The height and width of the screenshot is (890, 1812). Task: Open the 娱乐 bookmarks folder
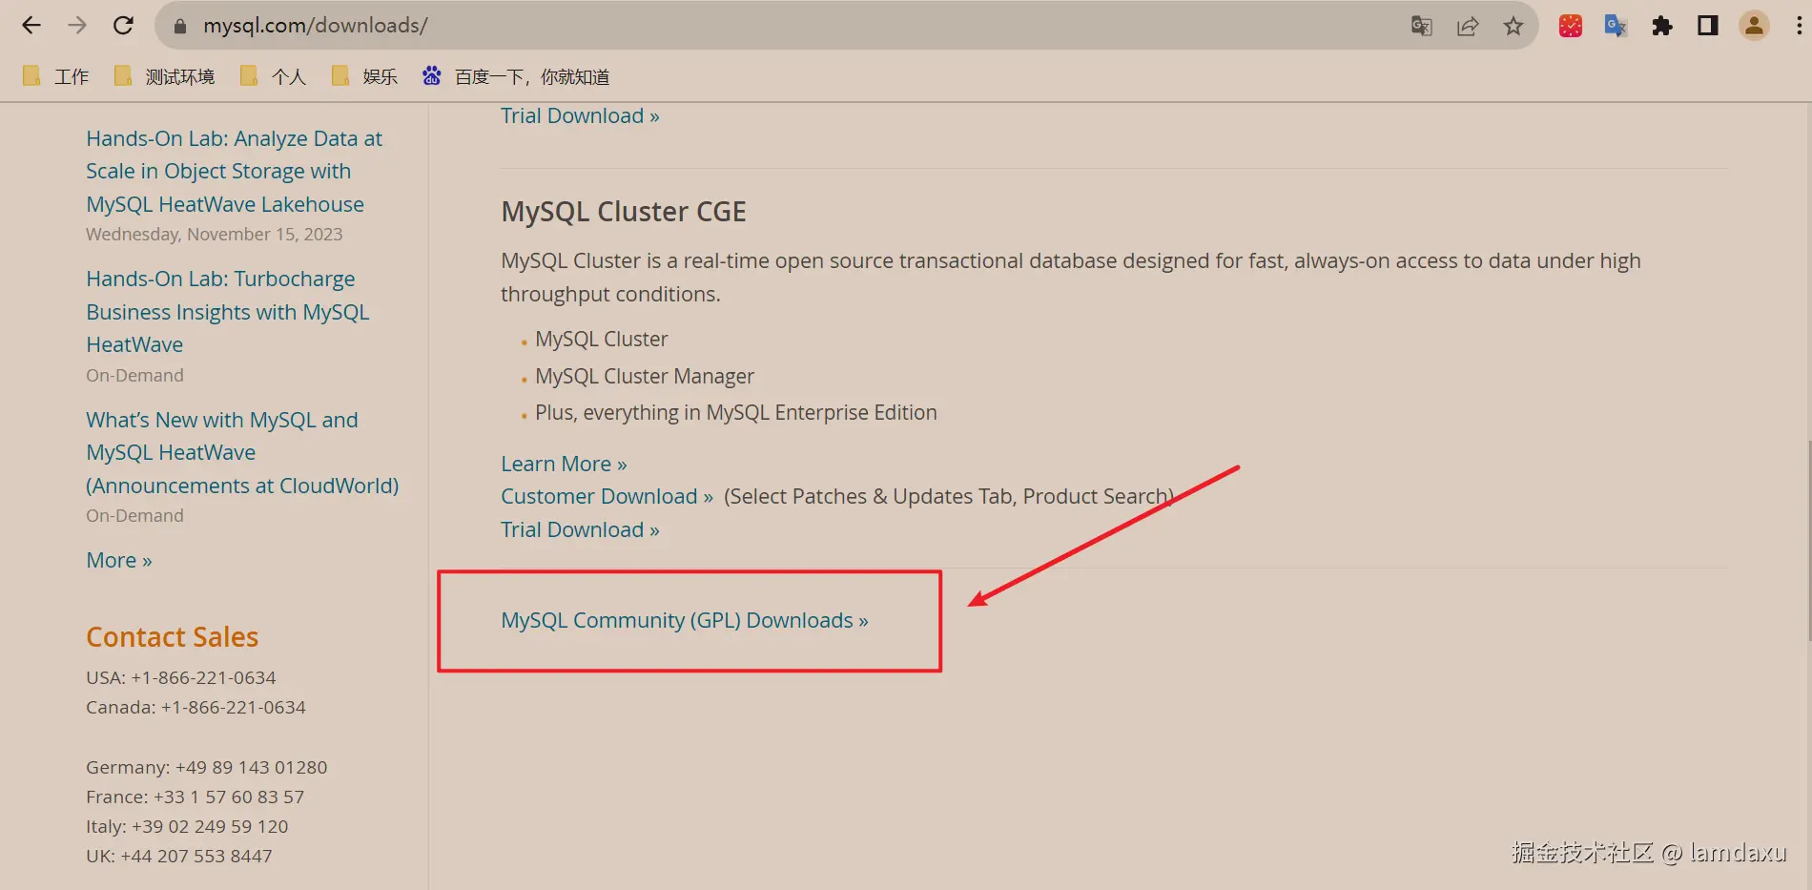[x=364, y=76]
